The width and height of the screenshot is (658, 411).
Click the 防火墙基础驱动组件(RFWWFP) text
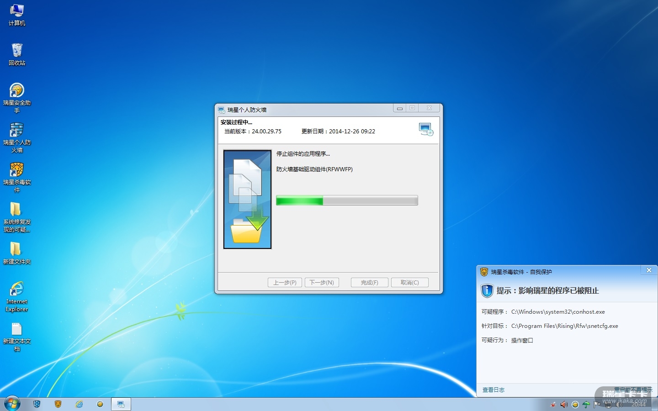pos(314,169)
